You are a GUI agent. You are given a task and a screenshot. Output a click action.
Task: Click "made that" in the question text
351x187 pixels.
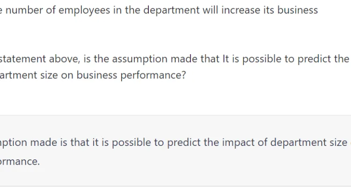[x=195, y=59]
